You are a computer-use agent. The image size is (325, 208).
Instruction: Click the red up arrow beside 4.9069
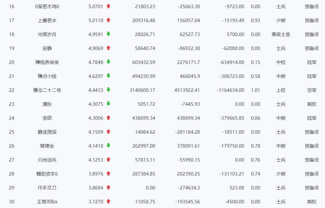pyautogui.click(x=108, y=48)
